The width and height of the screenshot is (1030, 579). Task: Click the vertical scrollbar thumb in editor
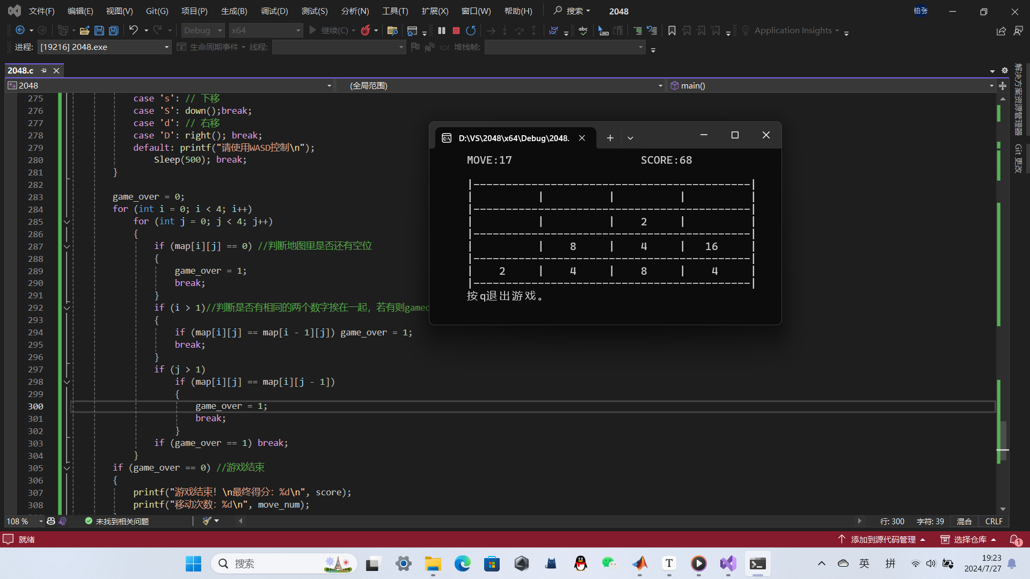pyautogui.click(x=1003, y=441)
